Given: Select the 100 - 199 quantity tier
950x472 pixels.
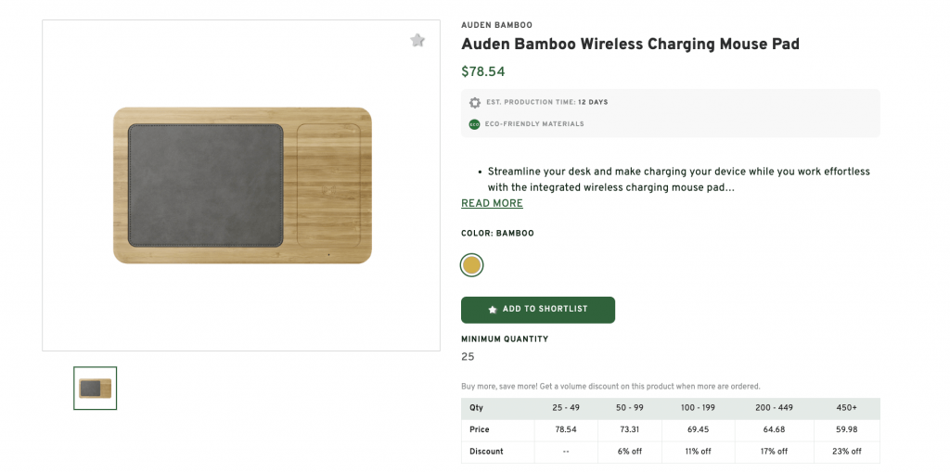Looking at the screenshot, I should [x=698, y=408].
